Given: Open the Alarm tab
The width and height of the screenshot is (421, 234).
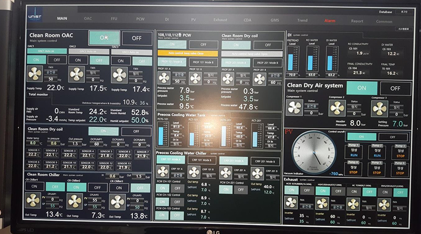Looking at the screenshot, I should coord(330,21).
